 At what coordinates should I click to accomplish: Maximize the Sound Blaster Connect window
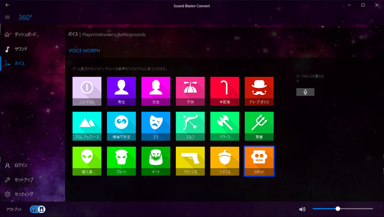[363, 5]
